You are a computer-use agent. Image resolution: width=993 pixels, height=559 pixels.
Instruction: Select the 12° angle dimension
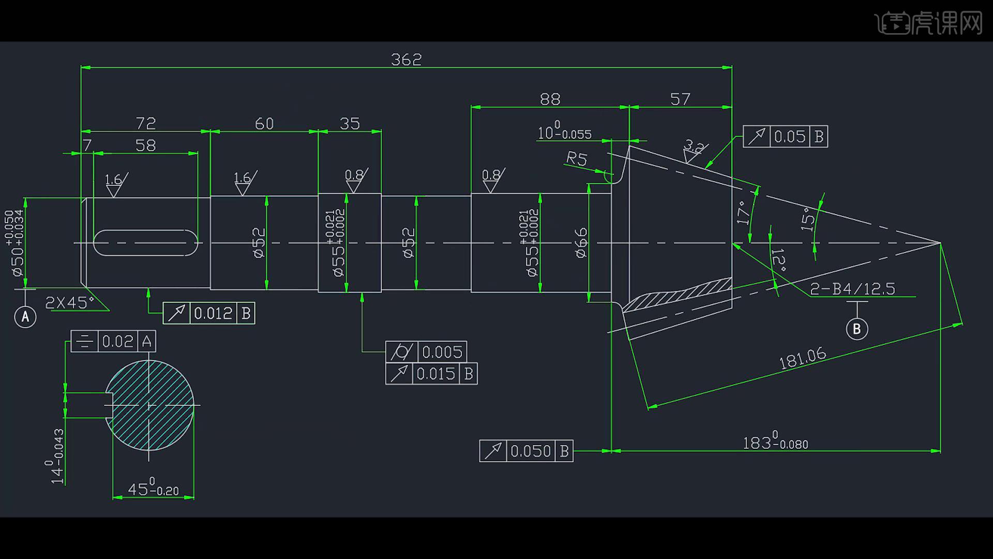point(778,261)
